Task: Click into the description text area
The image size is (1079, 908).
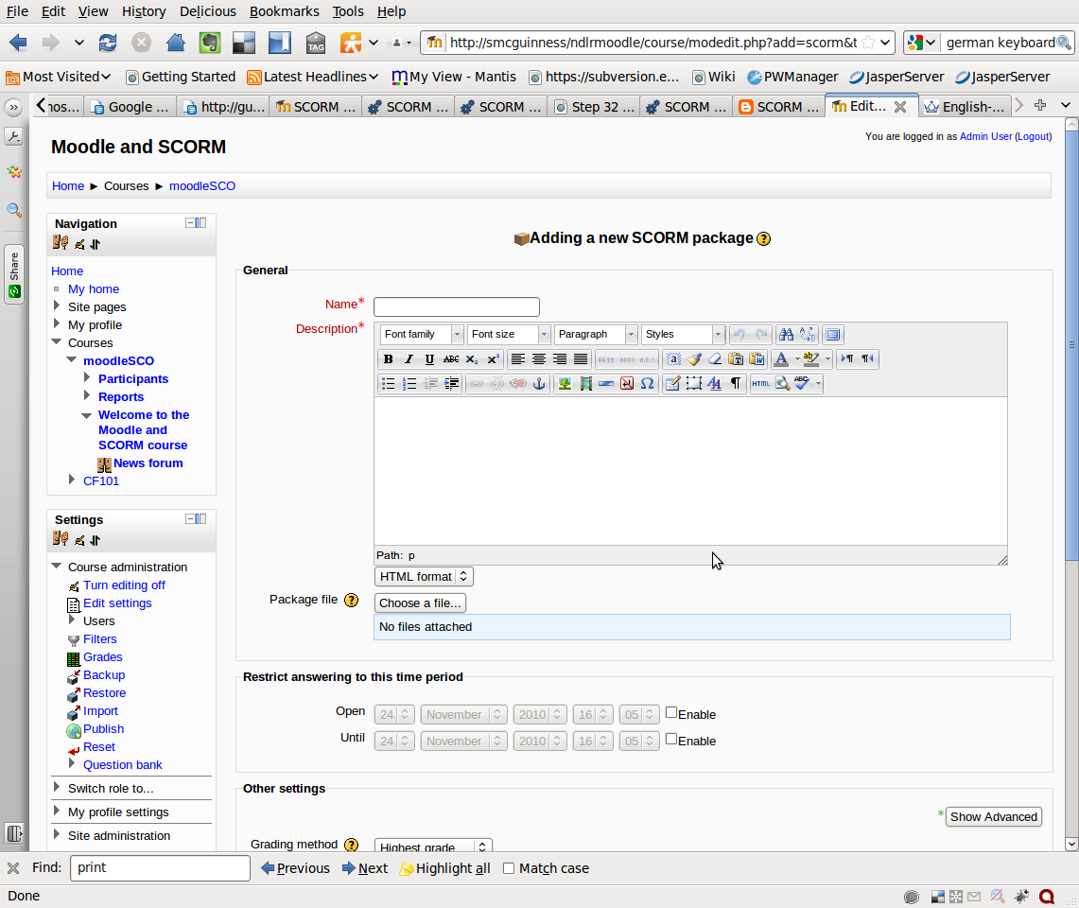Action: pos(690,472)
